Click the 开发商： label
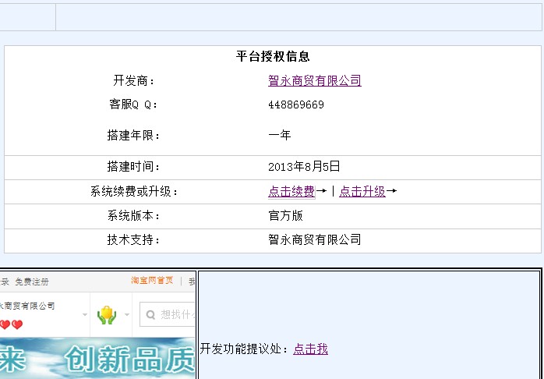Viewport: 544px width, 379px height. (134, 81)
